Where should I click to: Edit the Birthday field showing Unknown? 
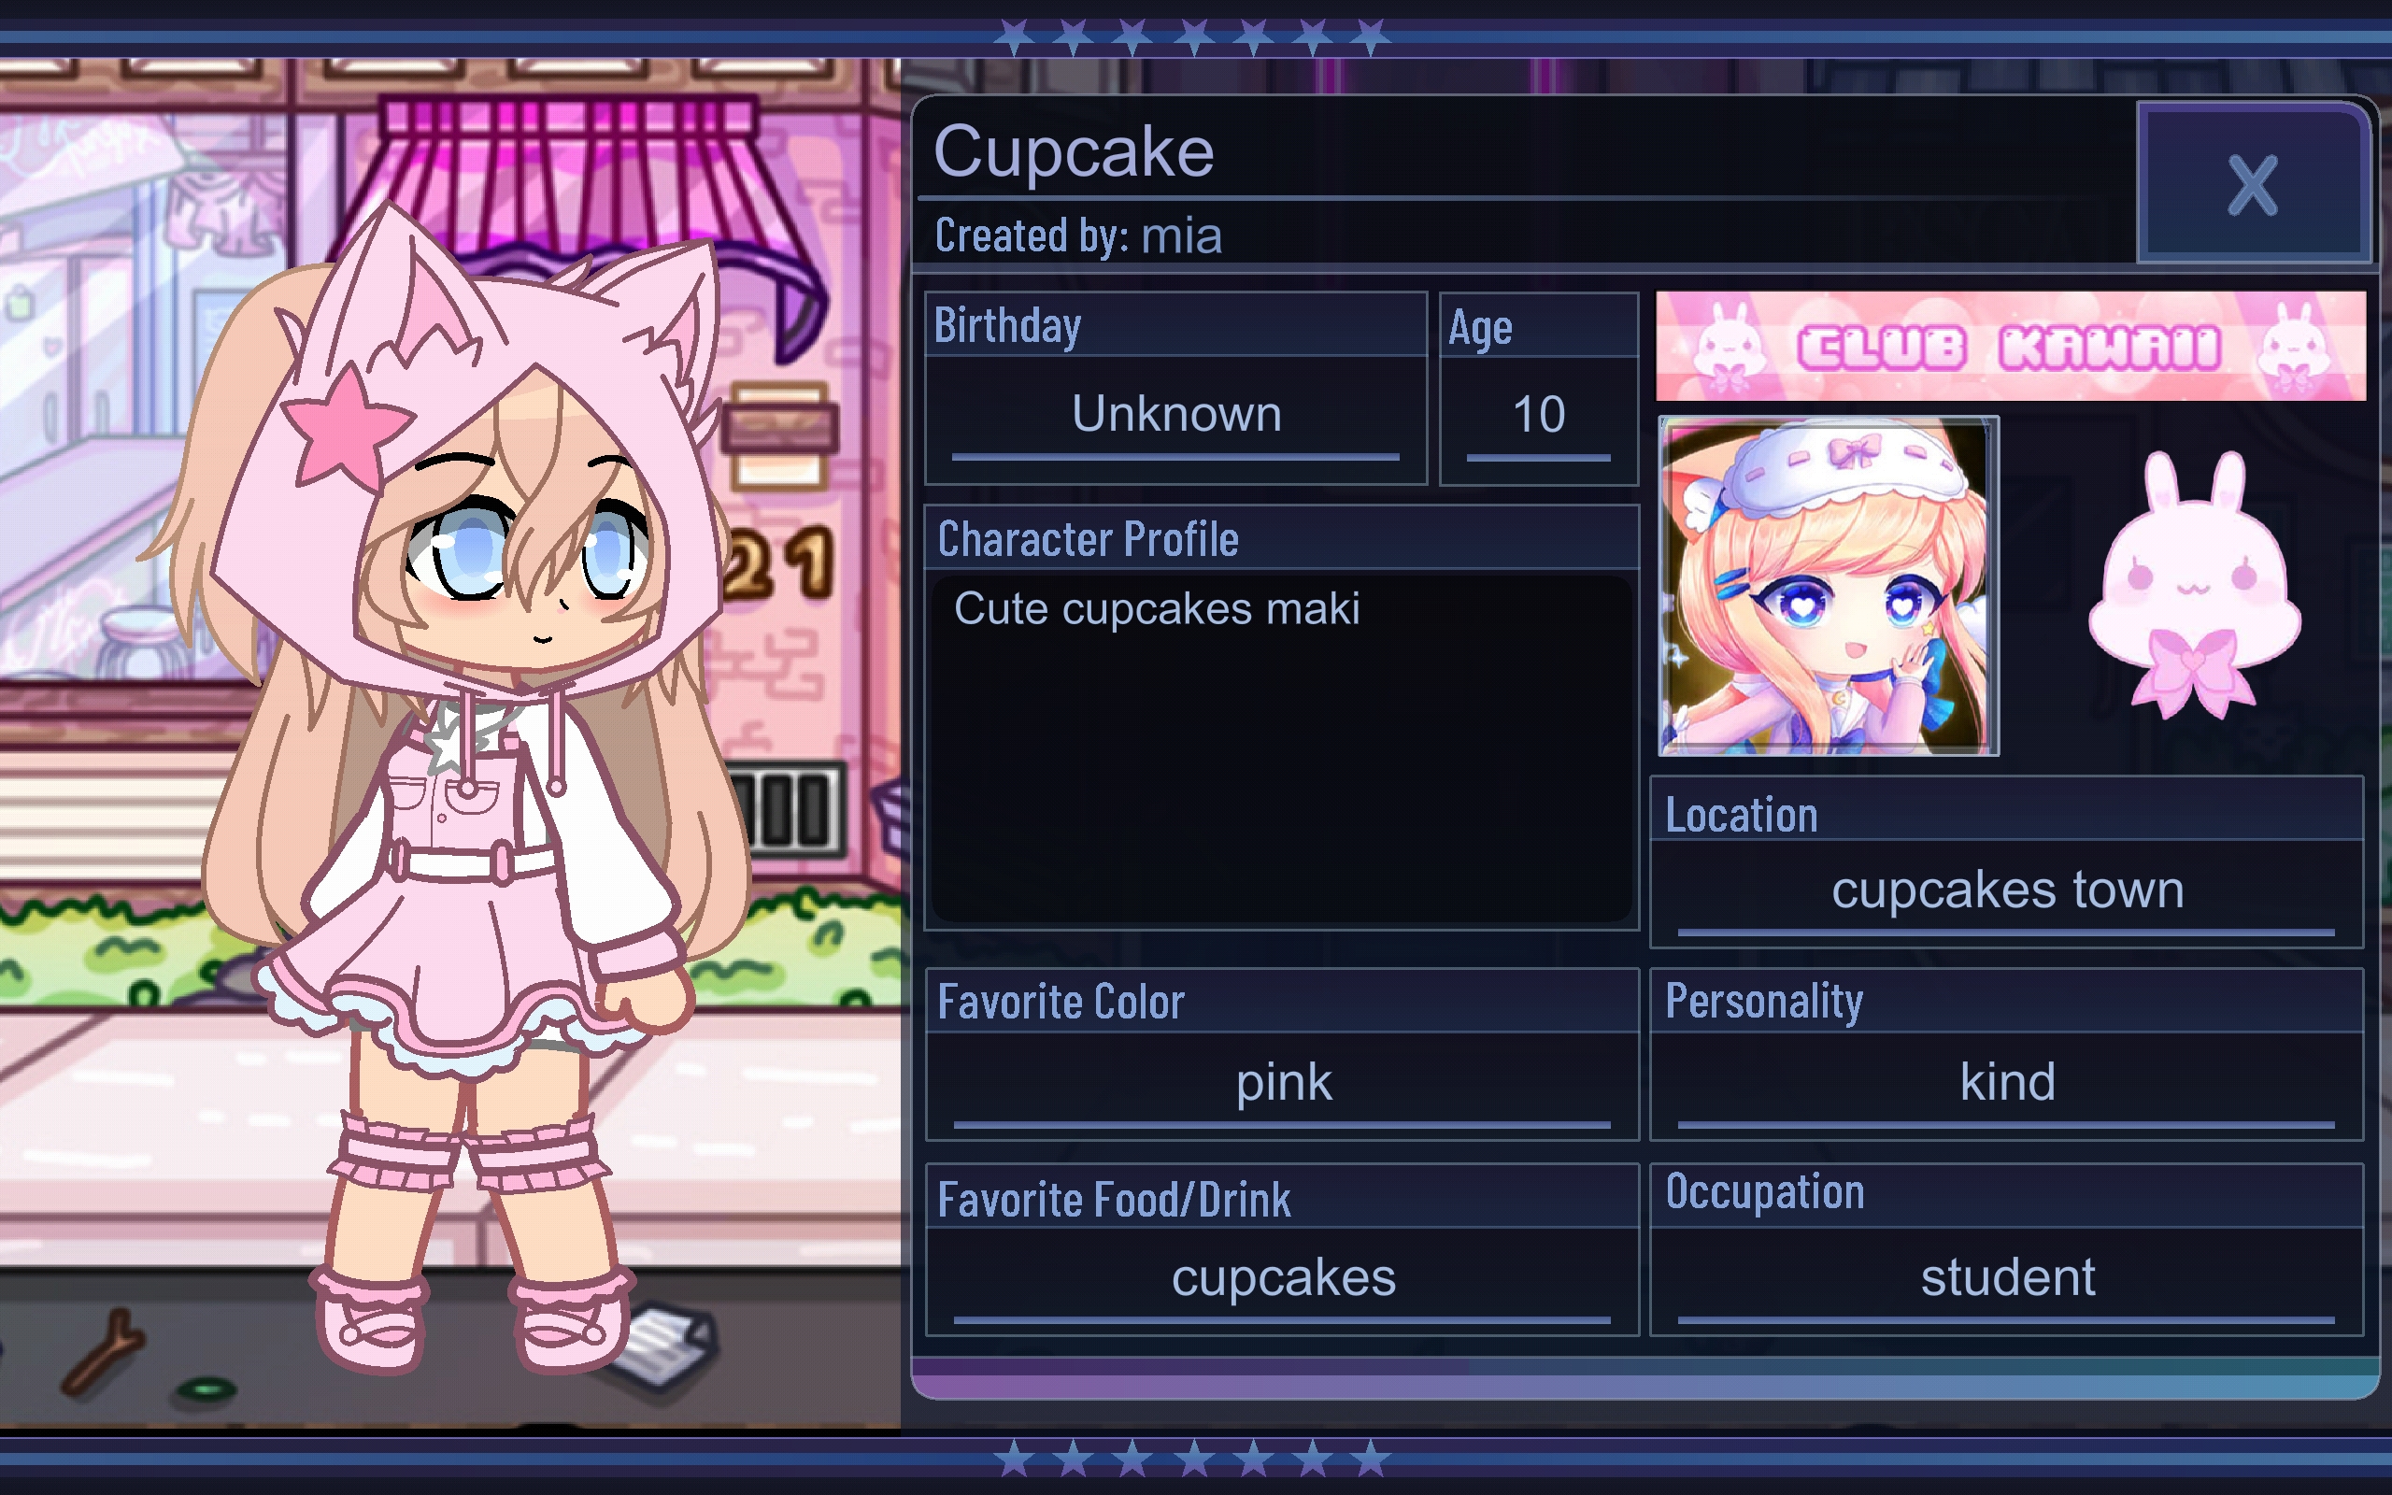1176,414
